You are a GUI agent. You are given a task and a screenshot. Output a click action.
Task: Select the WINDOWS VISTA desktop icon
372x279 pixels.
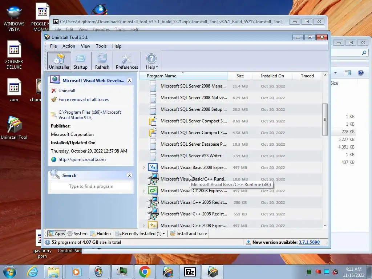click(14, 19)
